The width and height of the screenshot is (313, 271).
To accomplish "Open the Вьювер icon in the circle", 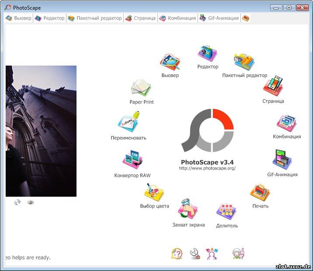I will tap(170, 62).
